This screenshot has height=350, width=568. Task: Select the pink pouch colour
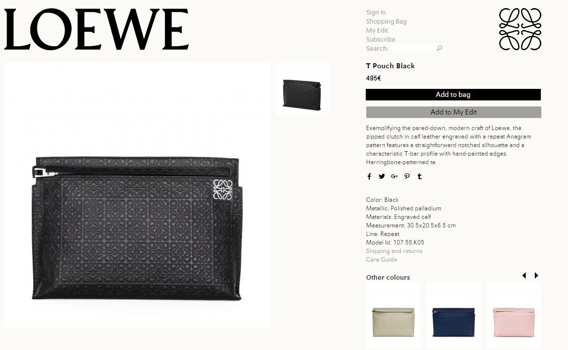[x=514, y=315]
